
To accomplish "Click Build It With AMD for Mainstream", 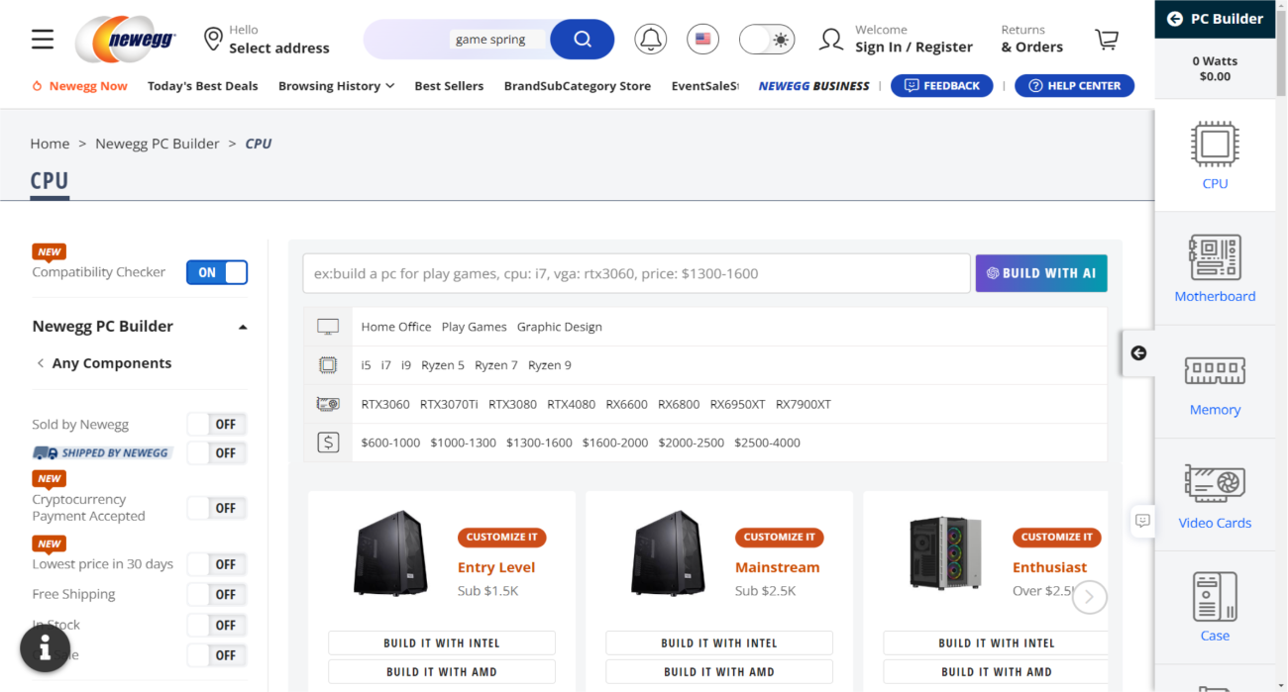I will (x=719, y=672).
